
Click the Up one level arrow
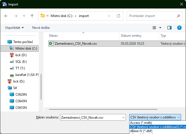click(x=32, y=16)
